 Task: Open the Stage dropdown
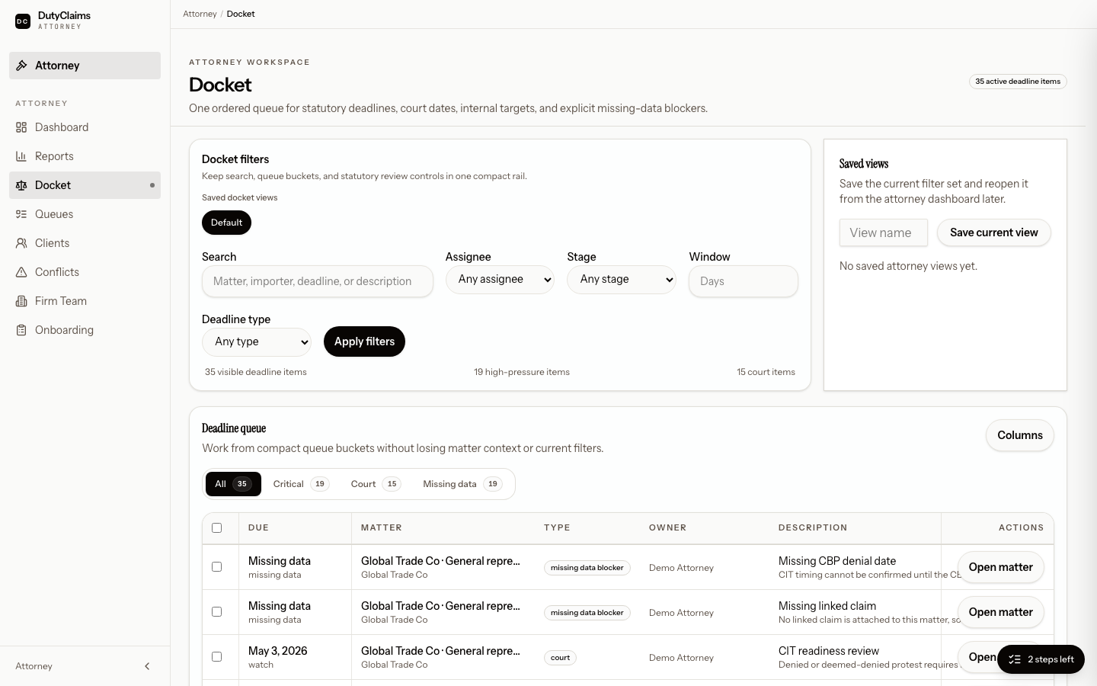(622, 280)
